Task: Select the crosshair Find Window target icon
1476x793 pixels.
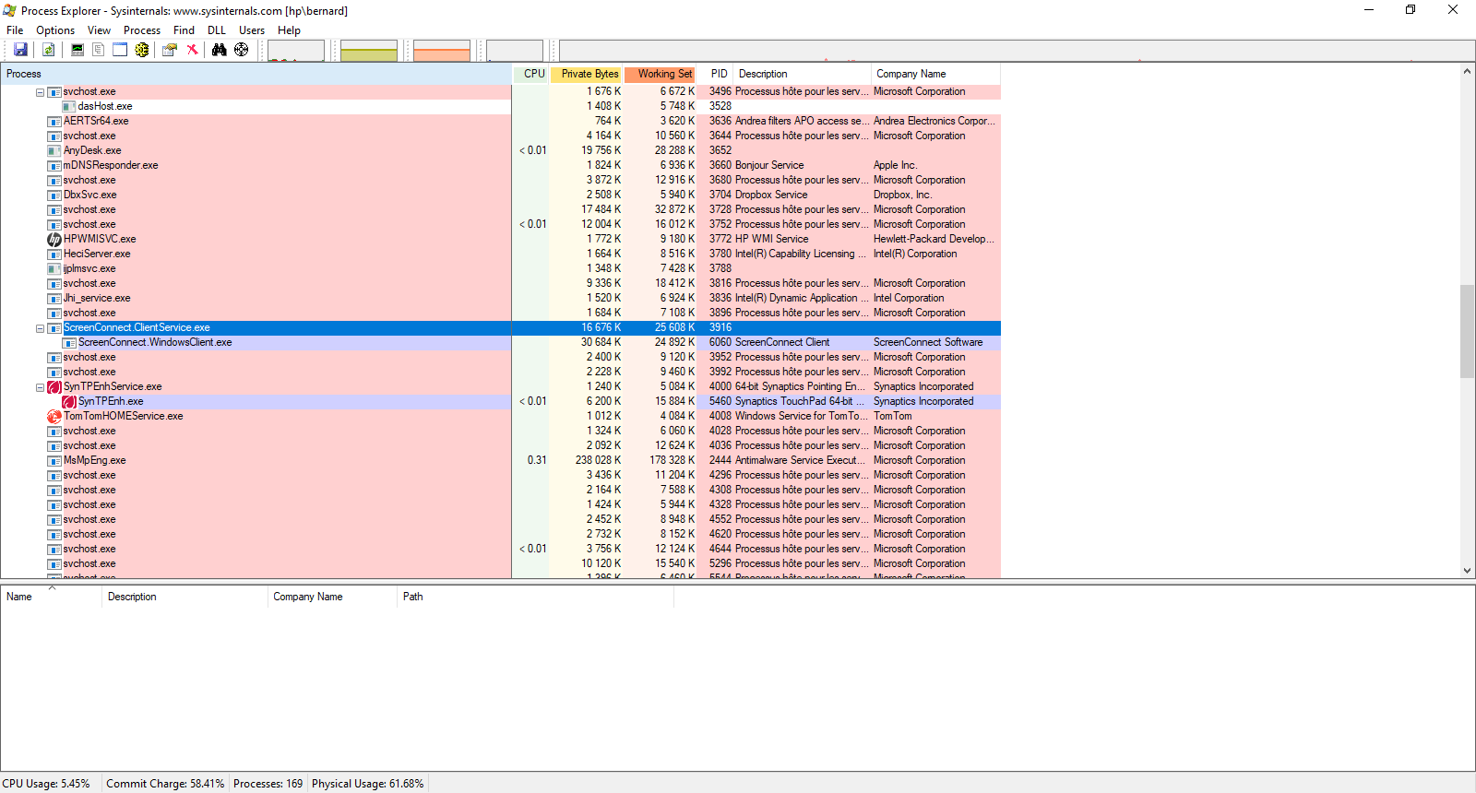Action: click(241, 50)
